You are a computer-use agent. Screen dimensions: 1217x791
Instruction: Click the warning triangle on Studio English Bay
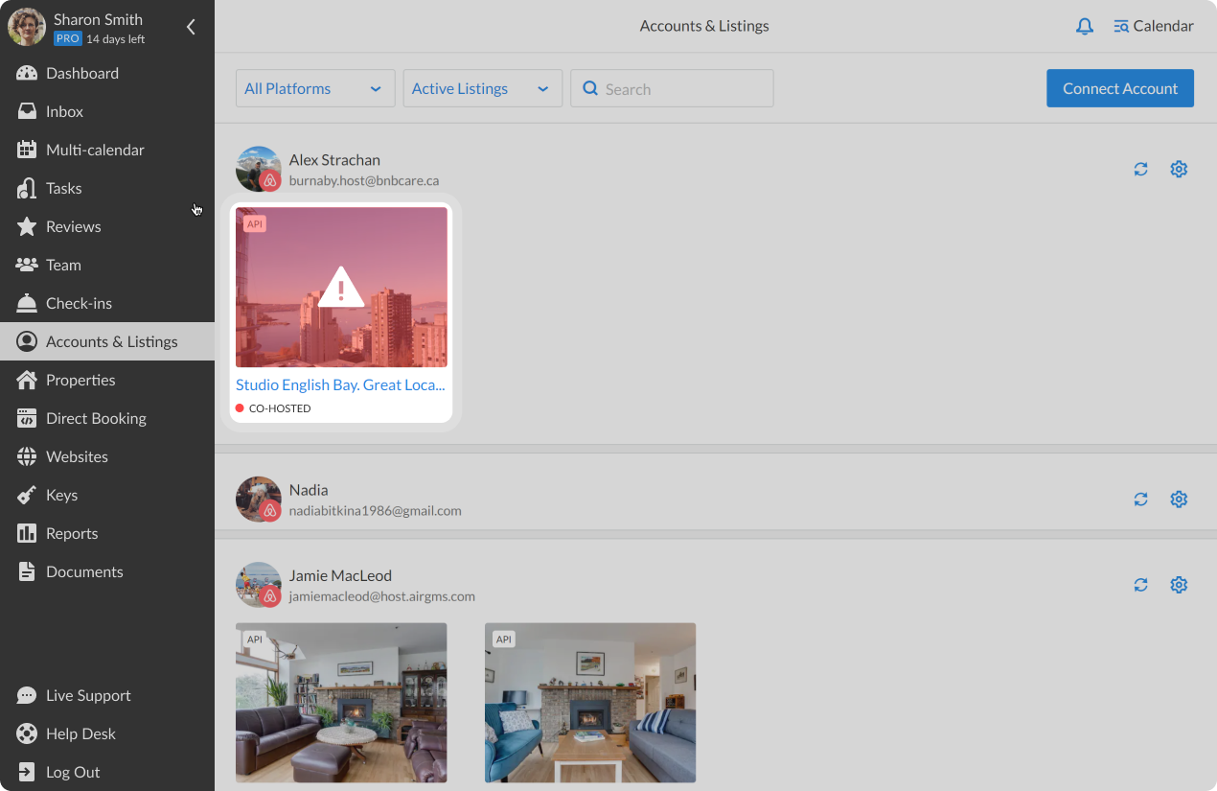[x=341, y=287]
